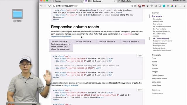View site info icon beside getbootstrap.com
187x105 pixels.
54,6
